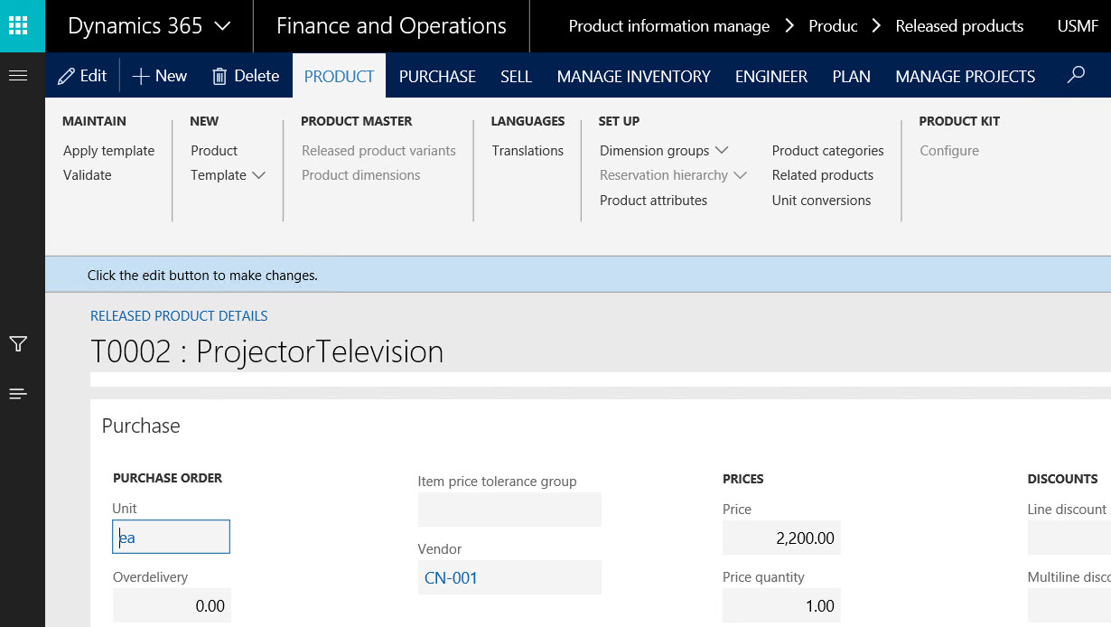Click Apply template under Maintain
The height and width of the screenshot is (627, 1111).
tap(108, 151)
